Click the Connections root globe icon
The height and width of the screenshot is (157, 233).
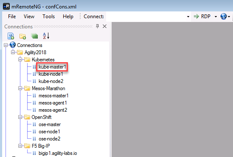[x=13, y=45]
